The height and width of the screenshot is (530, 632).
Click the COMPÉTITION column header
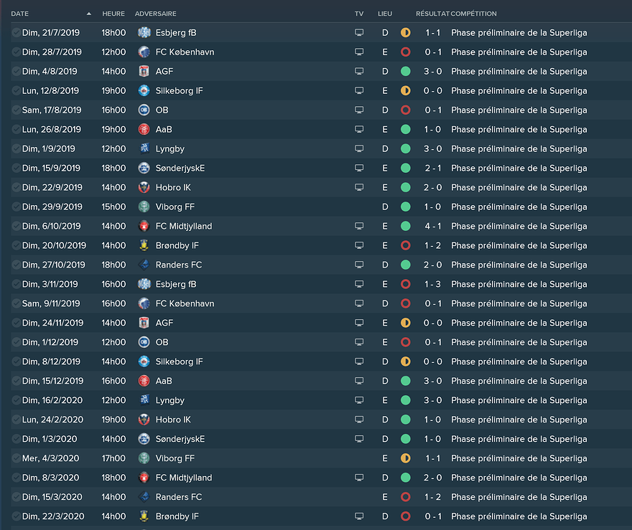(x=474, y=14)
